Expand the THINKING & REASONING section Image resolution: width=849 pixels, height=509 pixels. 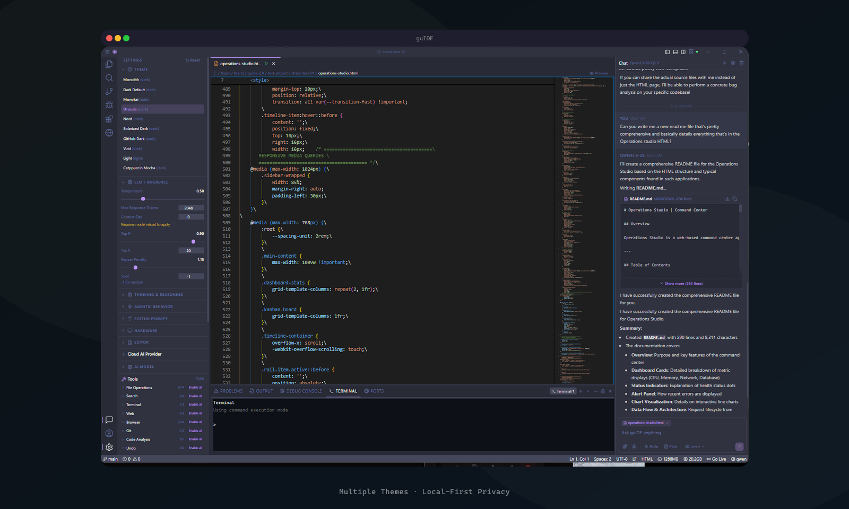pyautogui.click(x=162, y=295)
